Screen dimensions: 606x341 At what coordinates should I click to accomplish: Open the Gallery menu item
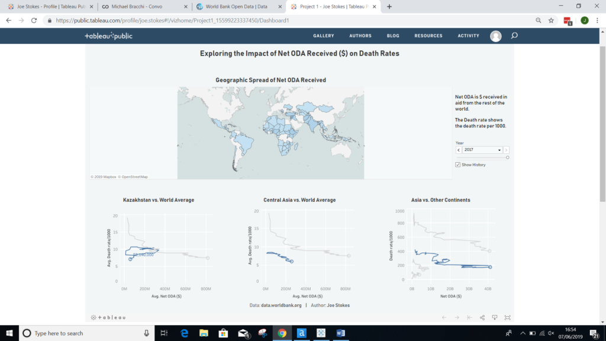click(324, 36)
